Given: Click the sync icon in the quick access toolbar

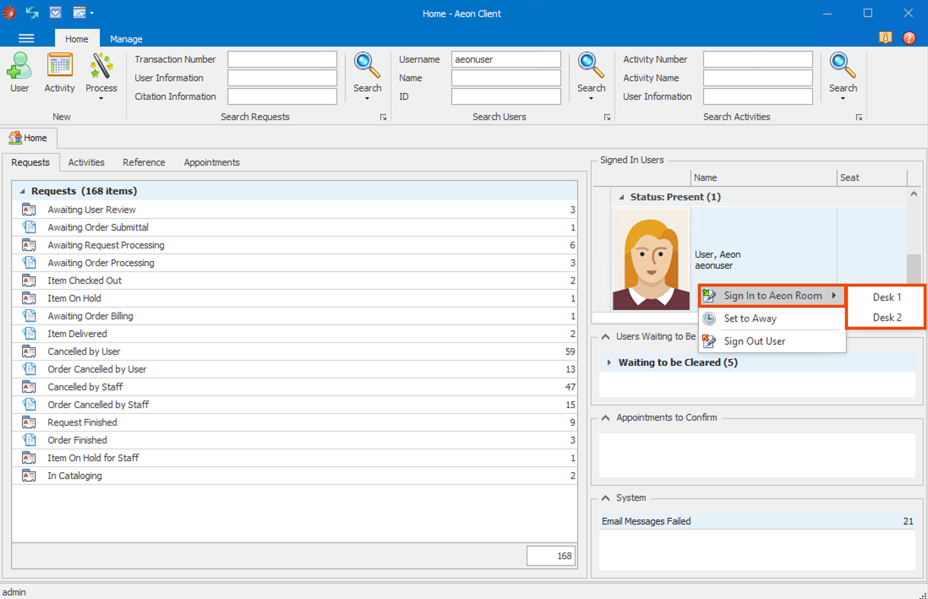Looking at the screenshot, I should click(x=32, y=13).
